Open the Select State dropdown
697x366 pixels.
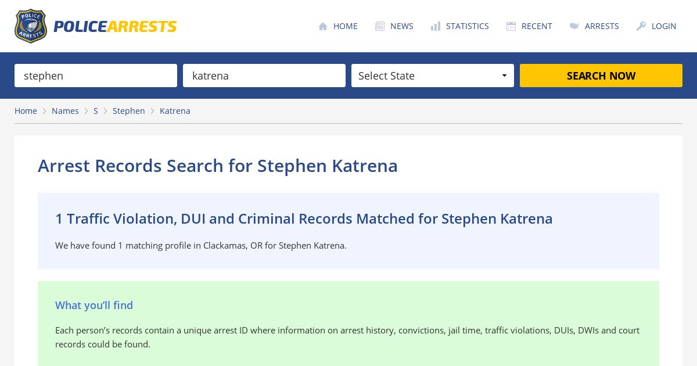click(433, 76)
